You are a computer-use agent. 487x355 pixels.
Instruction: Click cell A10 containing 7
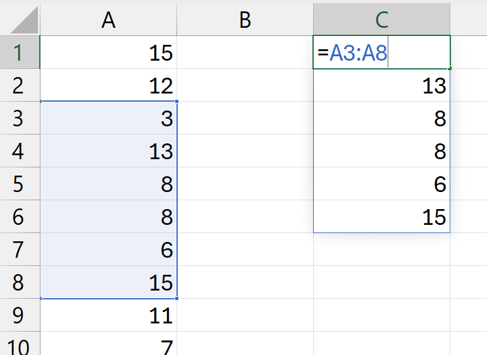(x=108, y=345)
